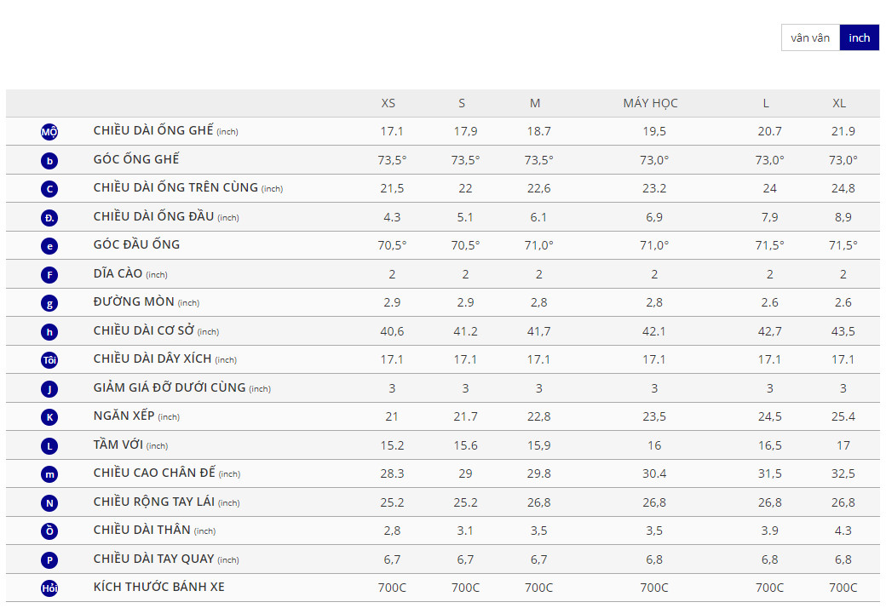
Task: Click the ĐƯỜNG MÒN row label
Action: coord(134,302)
